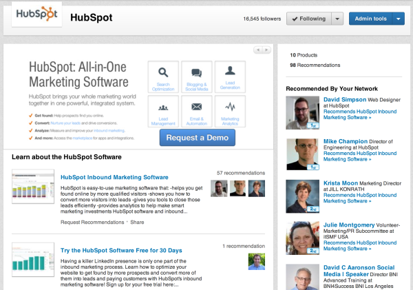Go to previous banner slide arrow
Image resolution: width=413 pixels, height=290 pixels.
[x=258, y=50]
